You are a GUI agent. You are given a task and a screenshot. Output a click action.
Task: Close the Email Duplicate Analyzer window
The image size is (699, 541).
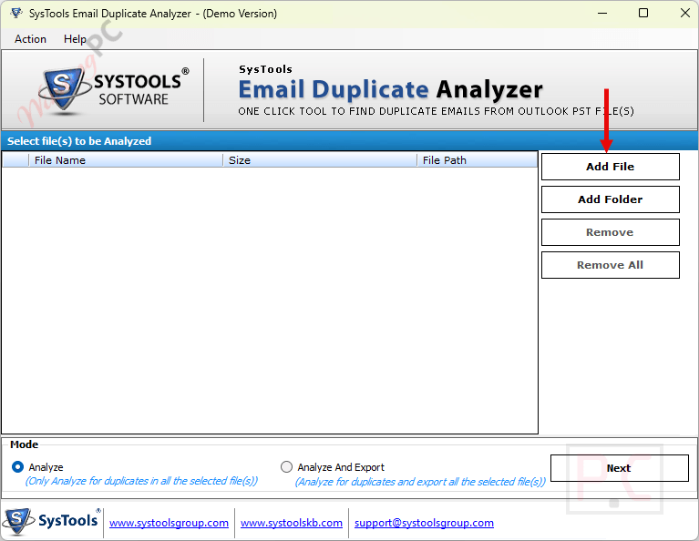click(685, 14)
